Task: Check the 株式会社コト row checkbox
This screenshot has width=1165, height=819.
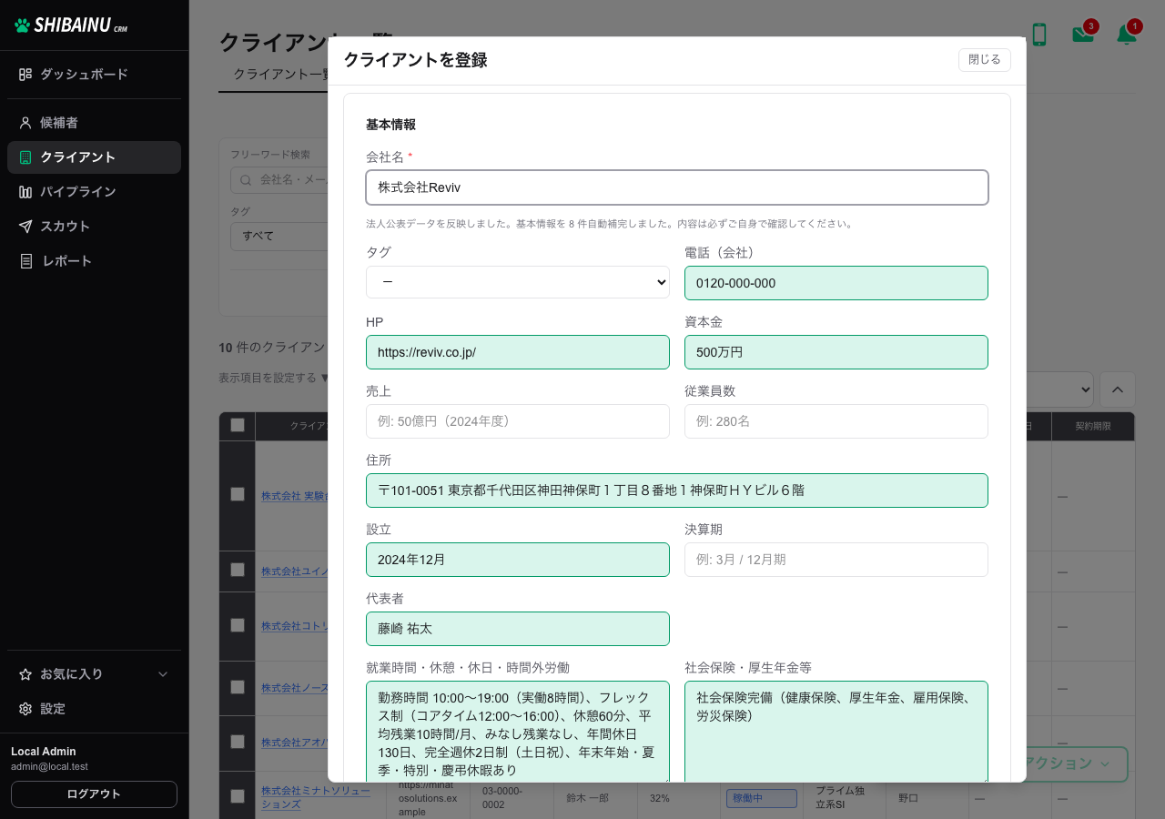Action: 238,625
